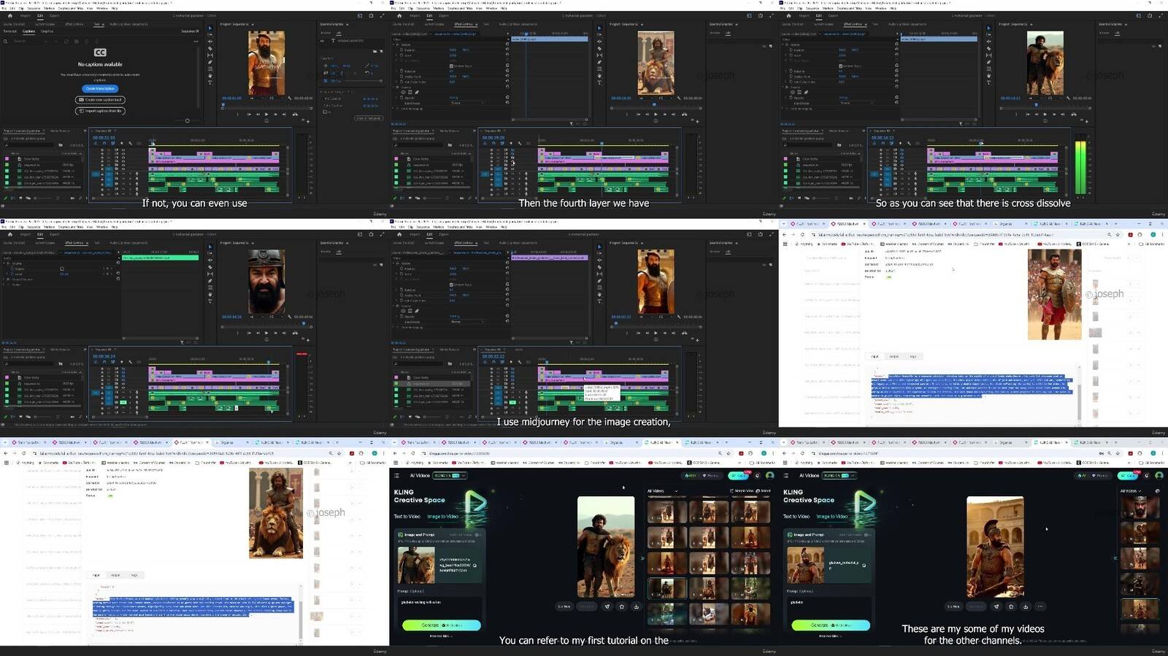Image resolution: width=1168 pixels, height=656 pixels.
Task: Select Text to Video tab in 'first tutorial' frame
Action: pyautogui.click(x=407, y=517)
